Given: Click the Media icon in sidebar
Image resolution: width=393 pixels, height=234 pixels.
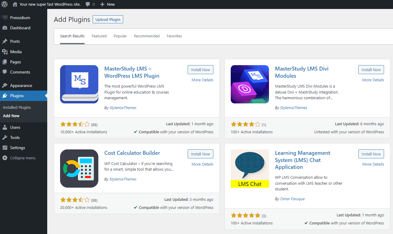Looking at the screenshot, I should pos(5,52).
